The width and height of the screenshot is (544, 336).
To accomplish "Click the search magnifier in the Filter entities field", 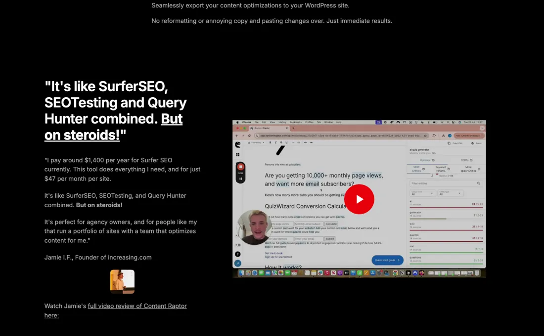I will click(x=478, y=184).
